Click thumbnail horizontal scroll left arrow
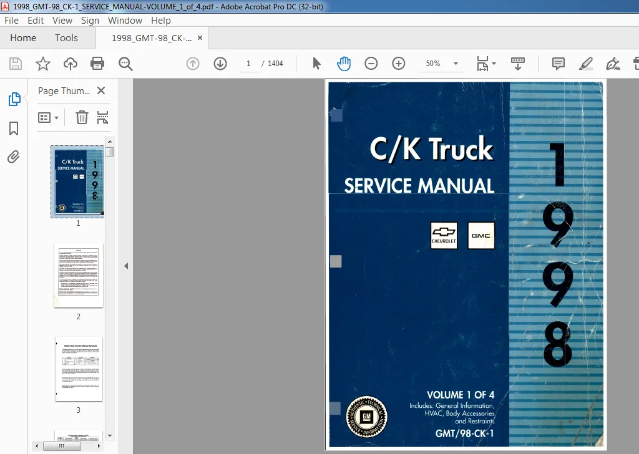The width and height of the screenshot is (639, 454). click(x=37, y=447)
